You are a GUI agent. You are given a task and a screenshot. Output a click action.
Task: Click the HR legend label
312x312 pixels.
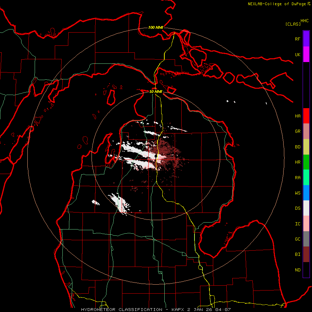point(297,162)
